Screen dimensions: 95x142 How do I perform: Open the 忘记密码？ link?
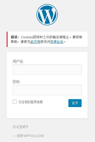coord(21,127)
